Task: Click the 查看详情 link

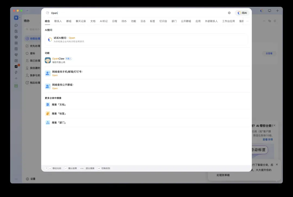Action: pyautogui.click(x=267, y=140)
